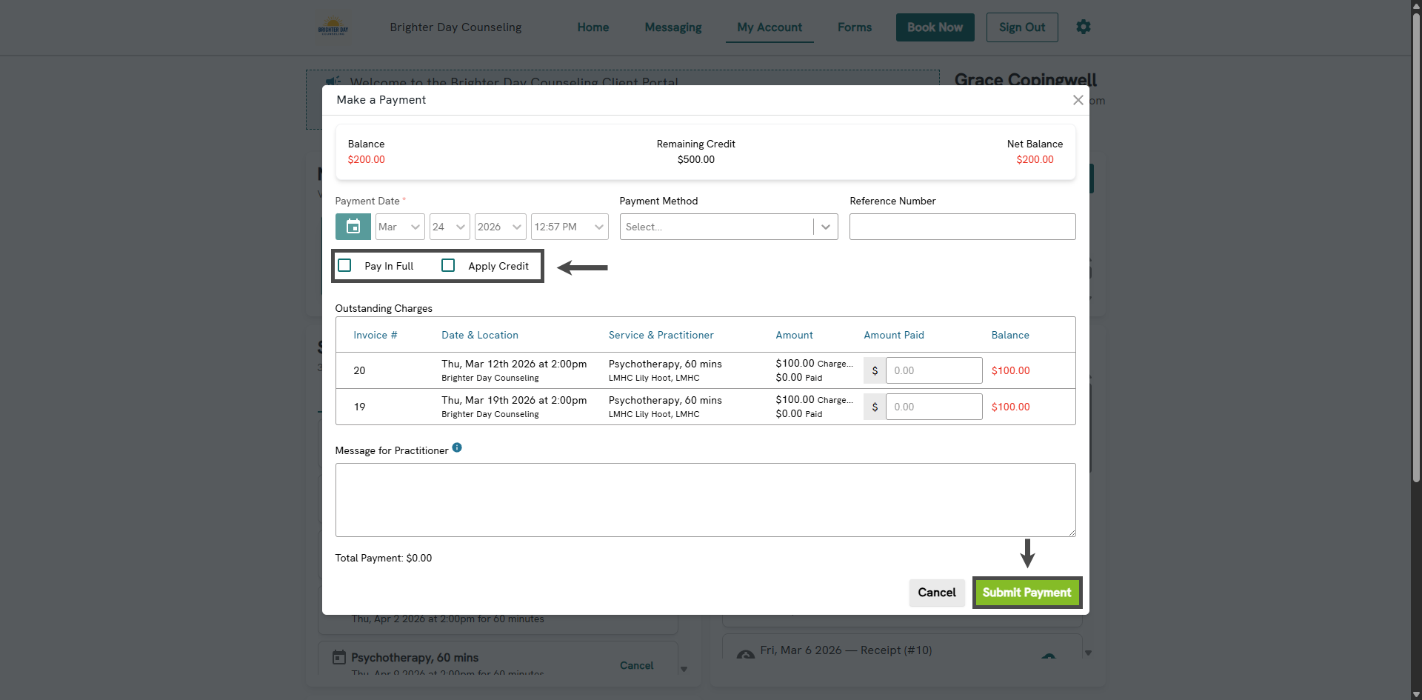This screenshot has height=700, width=1422.
Task: Open the Forms menu item
Action: (x=854, y=27)
